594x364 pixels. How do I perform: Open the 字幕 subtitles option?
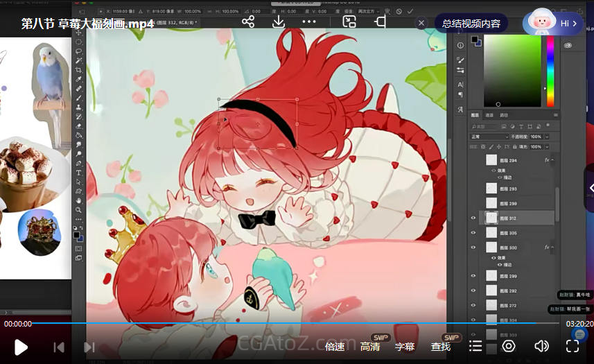[x=405, y=347]
